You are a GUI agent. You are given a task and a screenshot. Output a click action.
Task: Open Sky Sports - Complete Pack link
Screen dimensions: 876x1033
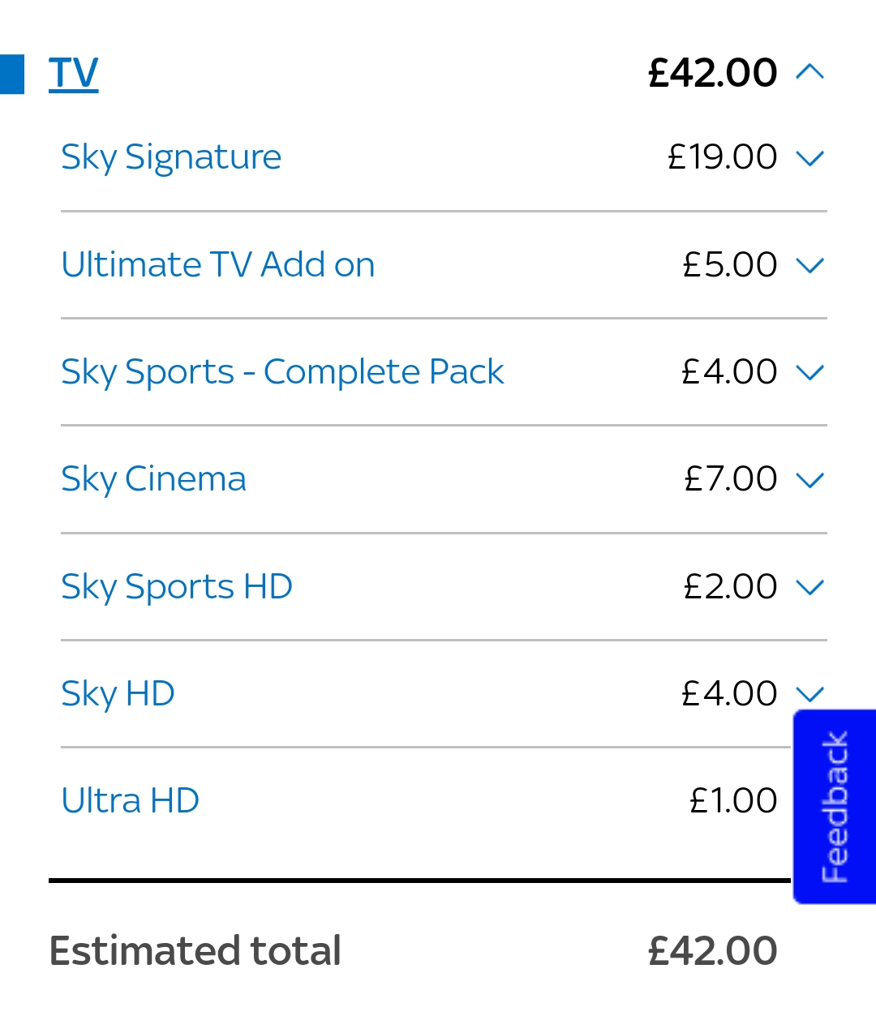point(282,372)
